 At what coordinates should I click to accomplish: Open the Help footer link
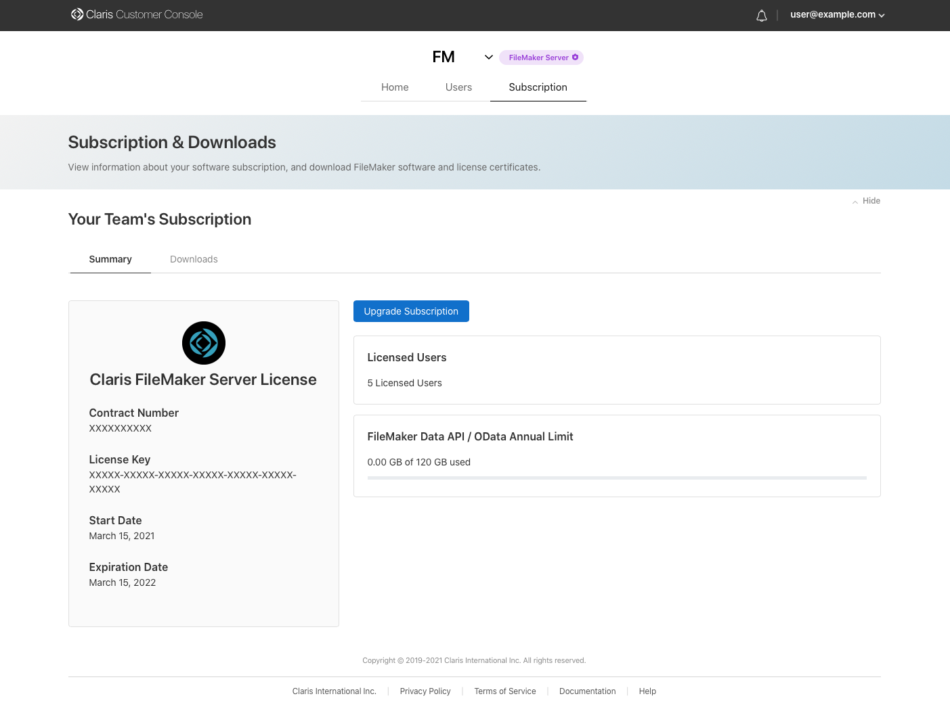647,691
